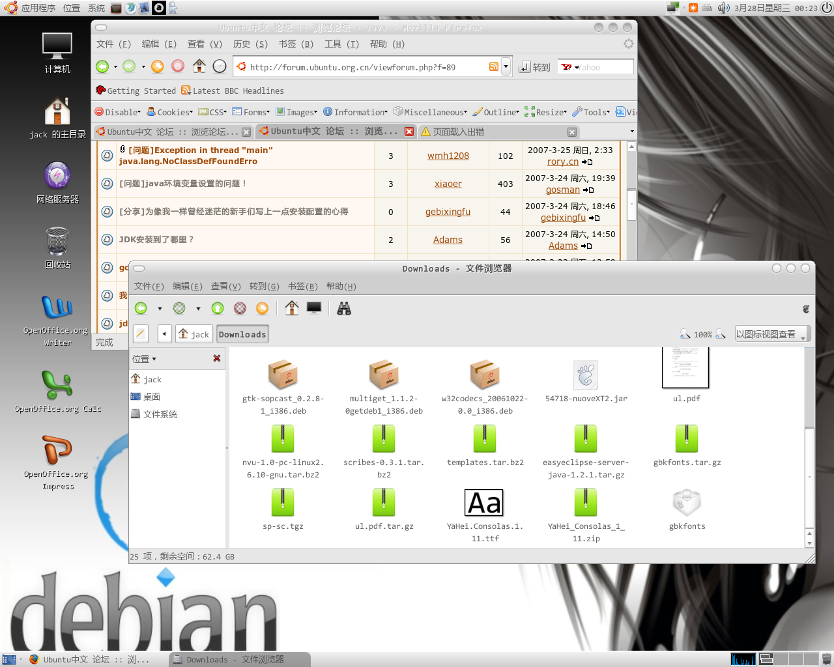
Task: Click jack path button in location bar
Action: point(194,334)
